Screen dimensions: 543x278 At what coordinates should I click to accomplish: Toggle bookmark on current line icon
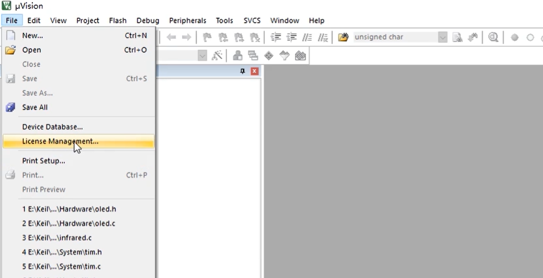click(x=207, y=37)
